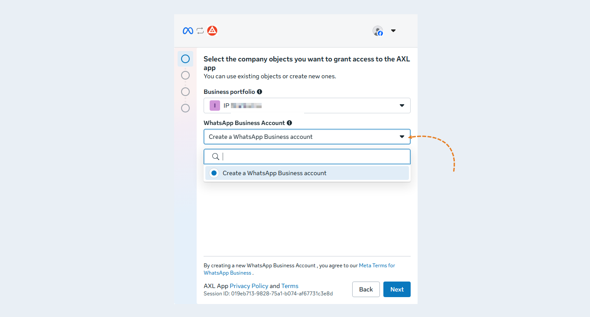This screenshot has height=317, width=590.
Task: Click the Session ID text
Action: click(268, 294)
